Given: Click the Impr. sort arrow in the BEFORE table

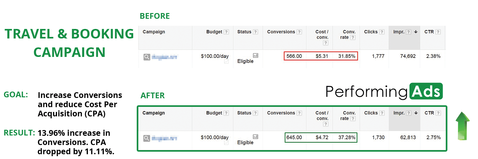Looking at the screenshot, I should click(416, 32).
